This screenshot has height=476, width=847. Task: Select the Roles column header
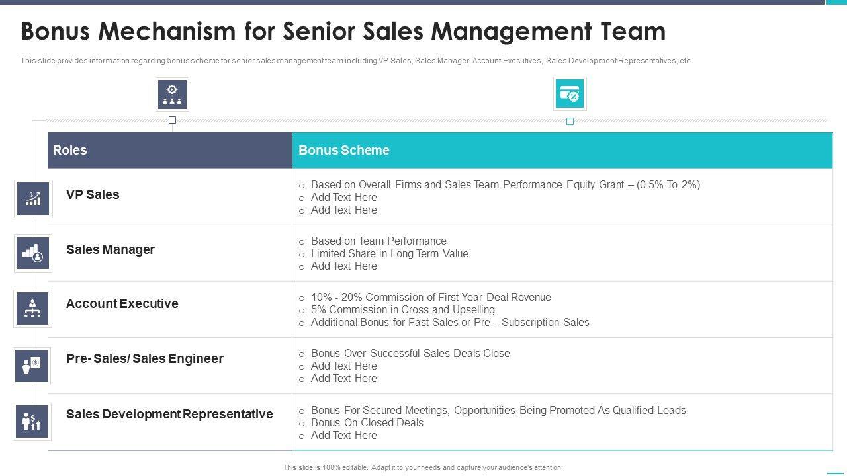point(70,150)
